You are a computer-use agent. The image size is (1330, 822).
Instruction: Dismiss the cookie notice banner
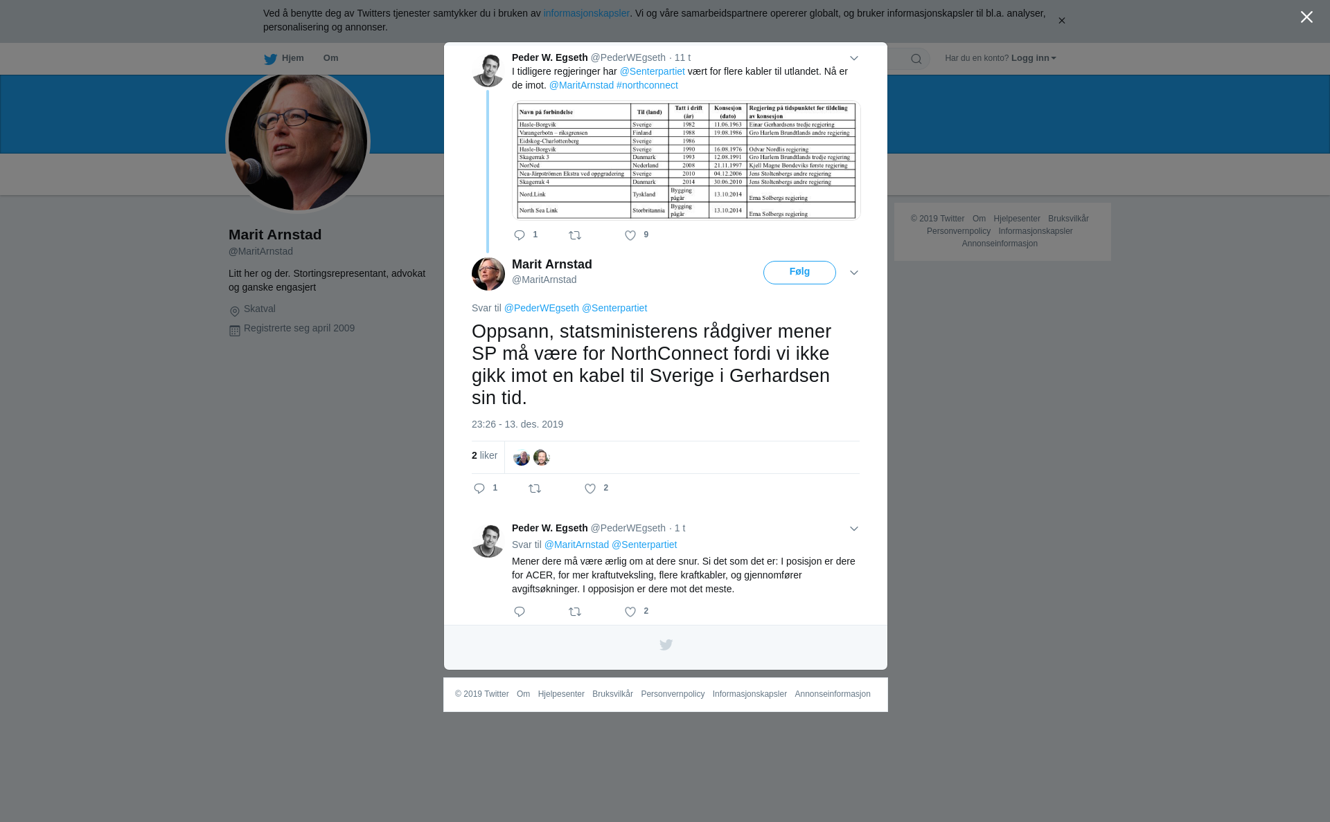coord(1061,21)
